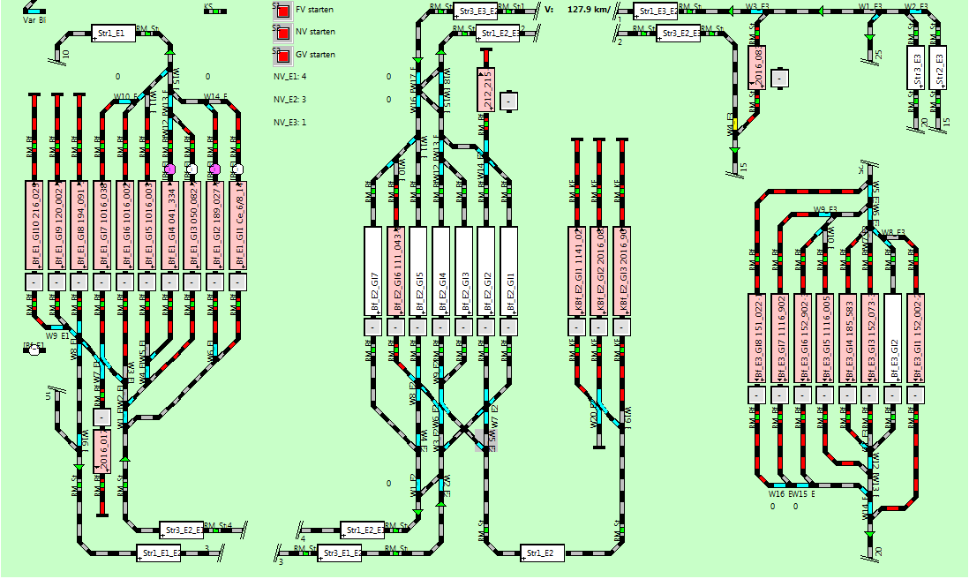This screenshot has width=969, height=579.
Task: Select occupied block KBf_E2_Gl1 1141_02
Action: click(578, 270)
